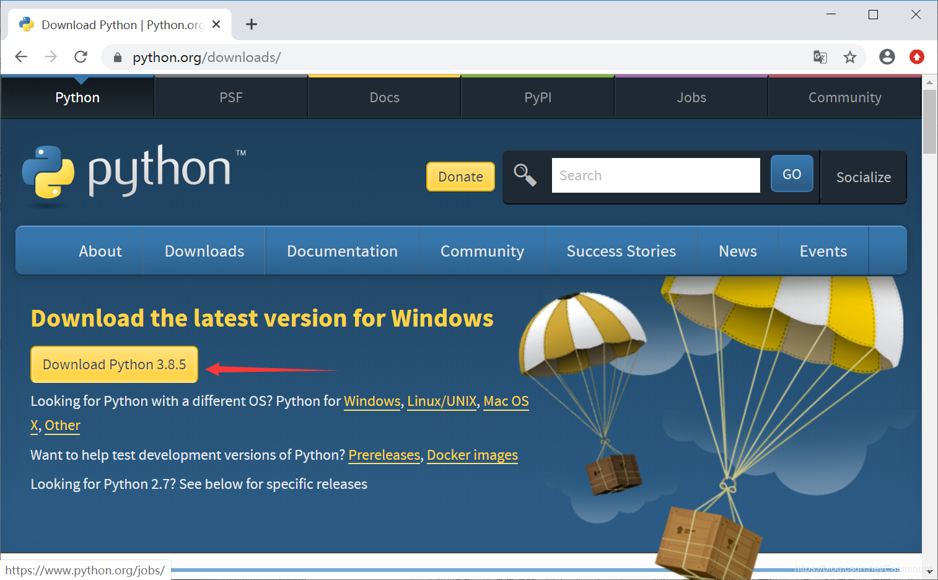Viewport: 938px width, 580px height.
Task: Open the News menu item
Action: pos(738,251)
